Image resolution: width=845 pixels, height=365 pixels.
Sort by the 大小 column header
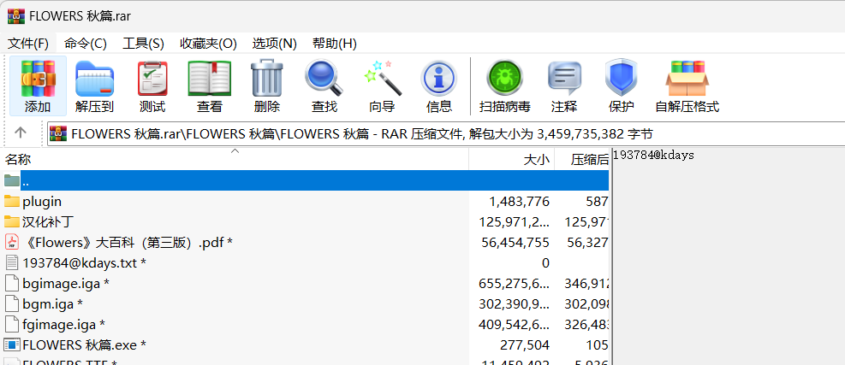tap(536, 160)
